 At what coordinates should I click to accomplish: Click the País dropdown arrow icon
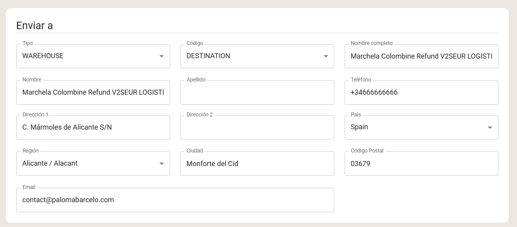click(490, 127)
